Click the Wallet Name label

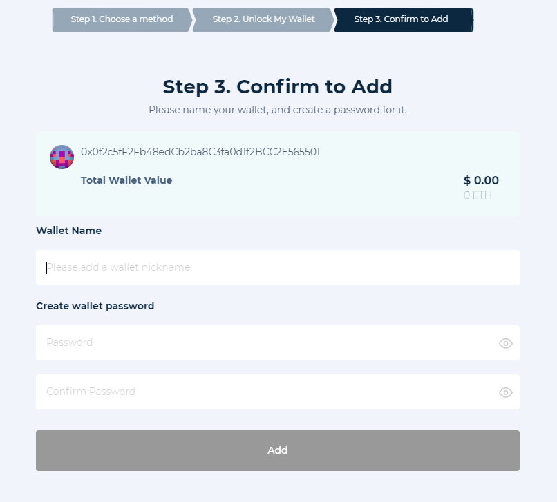(69, 231)
